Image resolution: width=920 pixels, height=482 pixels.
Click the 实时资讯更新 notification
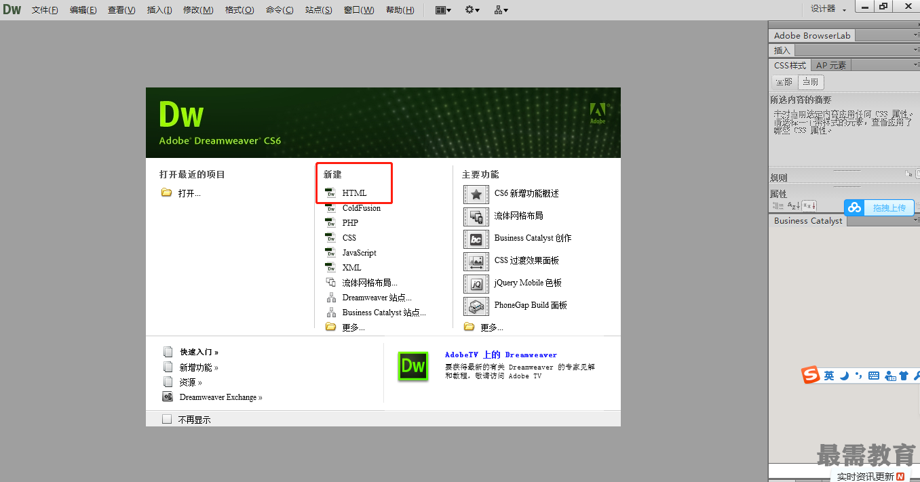(x=870, y=477)
